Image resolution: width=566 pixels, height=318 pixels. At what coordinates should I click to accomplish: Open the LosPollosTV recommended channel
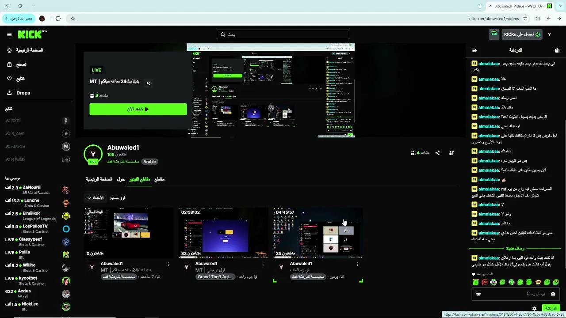pos(38,229)
